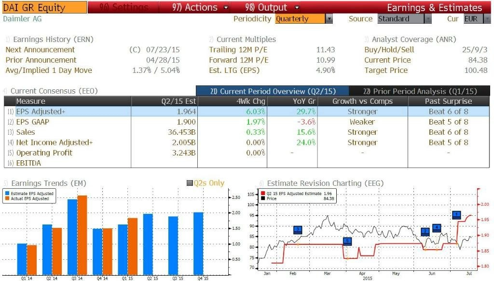Select the EPS Adjusted+ row
The width and height of the screenshot is (494, 281).
pos(247,112)
